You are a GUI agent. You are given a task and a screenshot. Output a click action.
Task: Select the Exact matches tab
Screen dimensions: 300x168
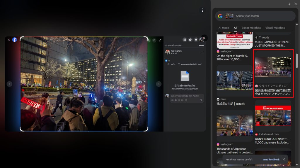[251, 28]
